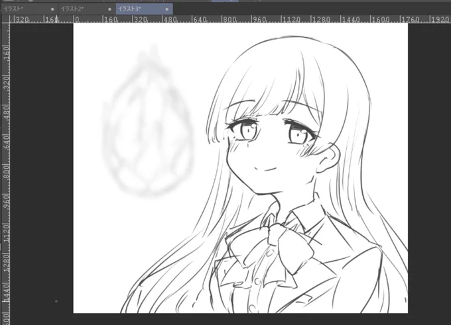The width and height of the screenshot is (451, 325).
Task: Switch to the イラスト* document tab
Action: tap(29, 9)
